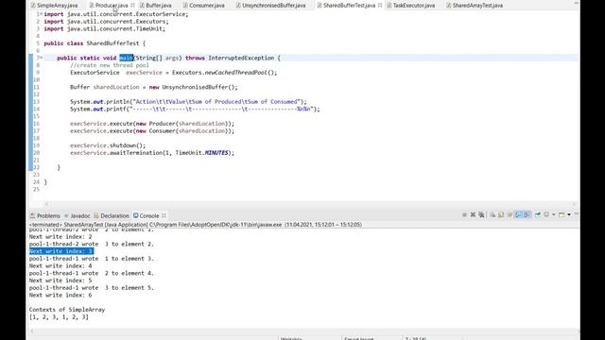The image size is (605, 340).
Task: Click Remove All Terminated Launches icon
Action: [x=481, y=214]
